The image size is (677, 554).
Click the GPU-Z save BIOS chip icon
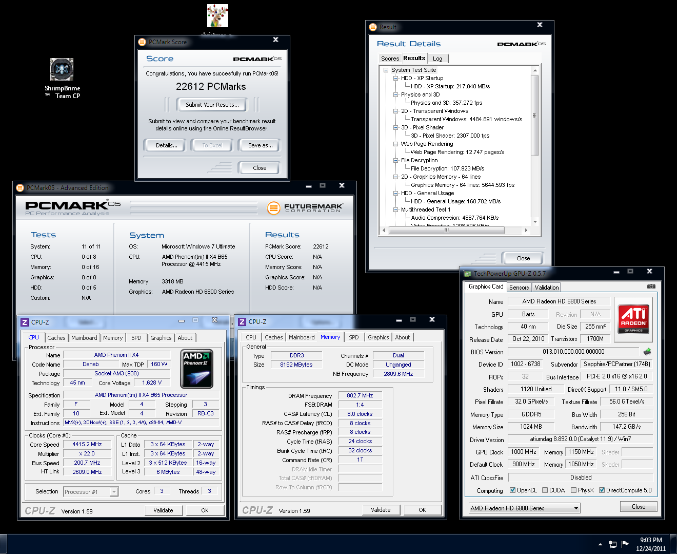[647, 352]
